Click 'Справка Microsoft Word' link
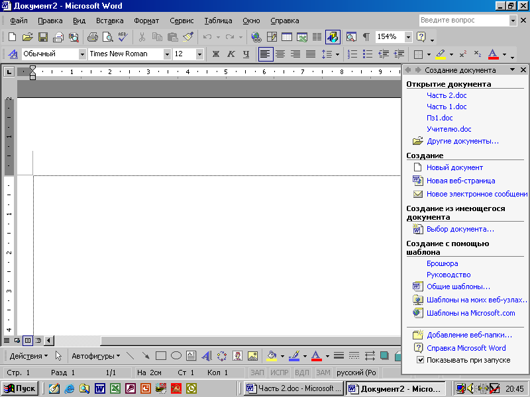530x397 pixels. coord(466,348)
